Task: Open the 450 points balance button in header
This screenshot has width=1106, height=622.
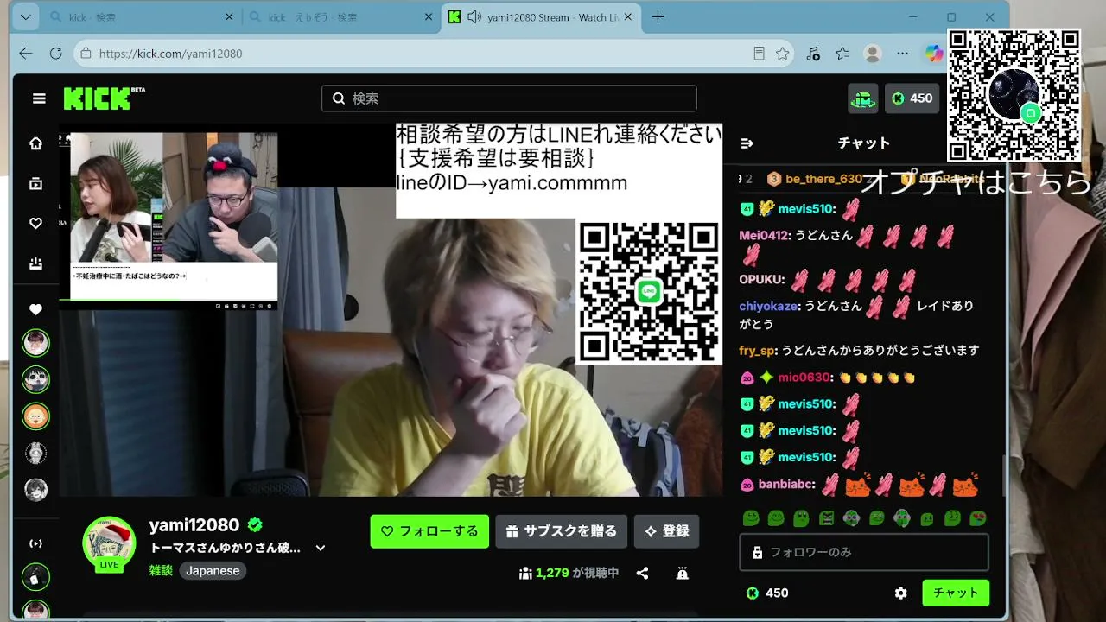Action: pos(912,98)
